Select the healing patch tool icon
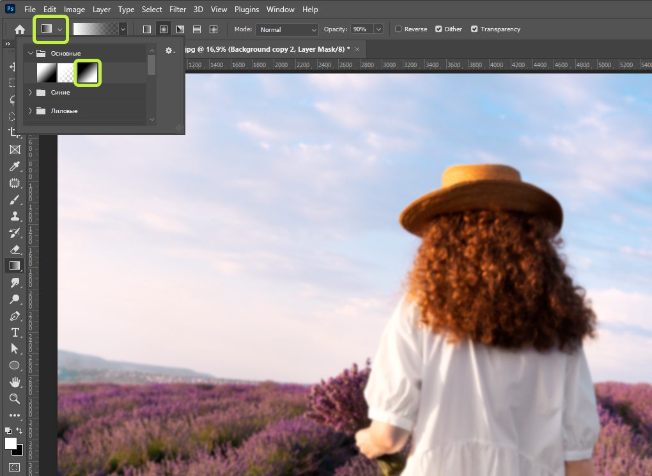The image size is (652, 476). (x=15, y=183)
